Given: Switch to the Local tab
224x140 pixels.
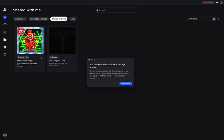Looking at the screenshot, I should pos(73,19).
